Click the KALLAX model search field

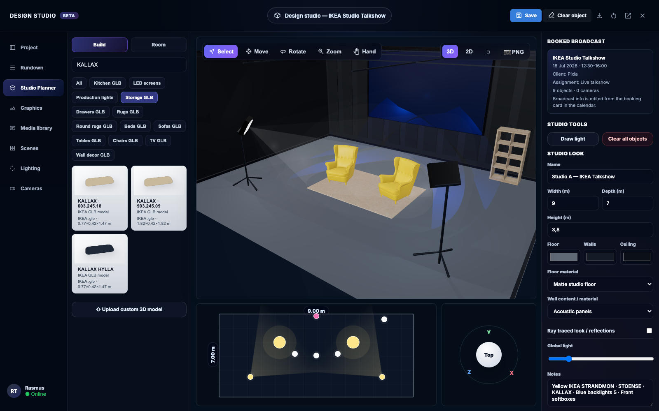[129, 65]
